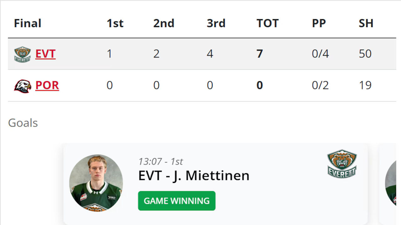Click the Everett logo in the EVT row
Screen dimensions: 401x225
pyautogui.click(x=22, y=54)
